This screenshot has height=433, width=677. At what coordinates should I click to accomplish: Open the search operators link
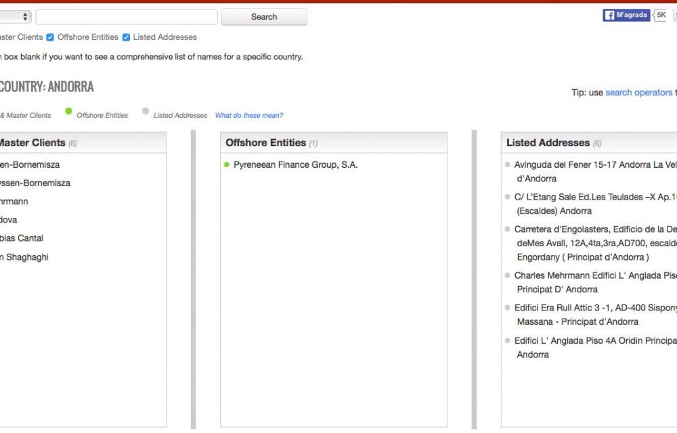tap(638, 93)
